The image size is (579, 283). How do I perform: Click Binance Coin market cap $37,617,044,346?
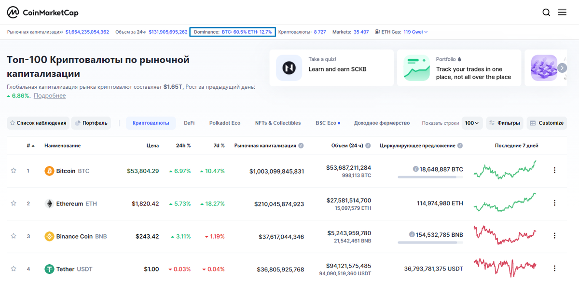point(280,236)
